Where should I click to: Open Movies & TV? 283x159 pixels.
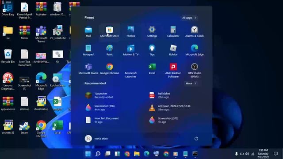131,50
